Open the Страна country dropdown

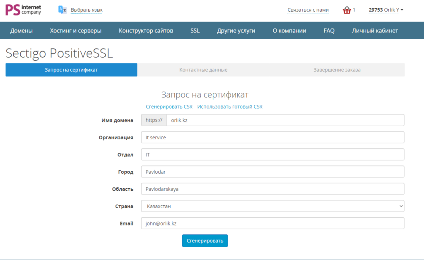[272, 206]
